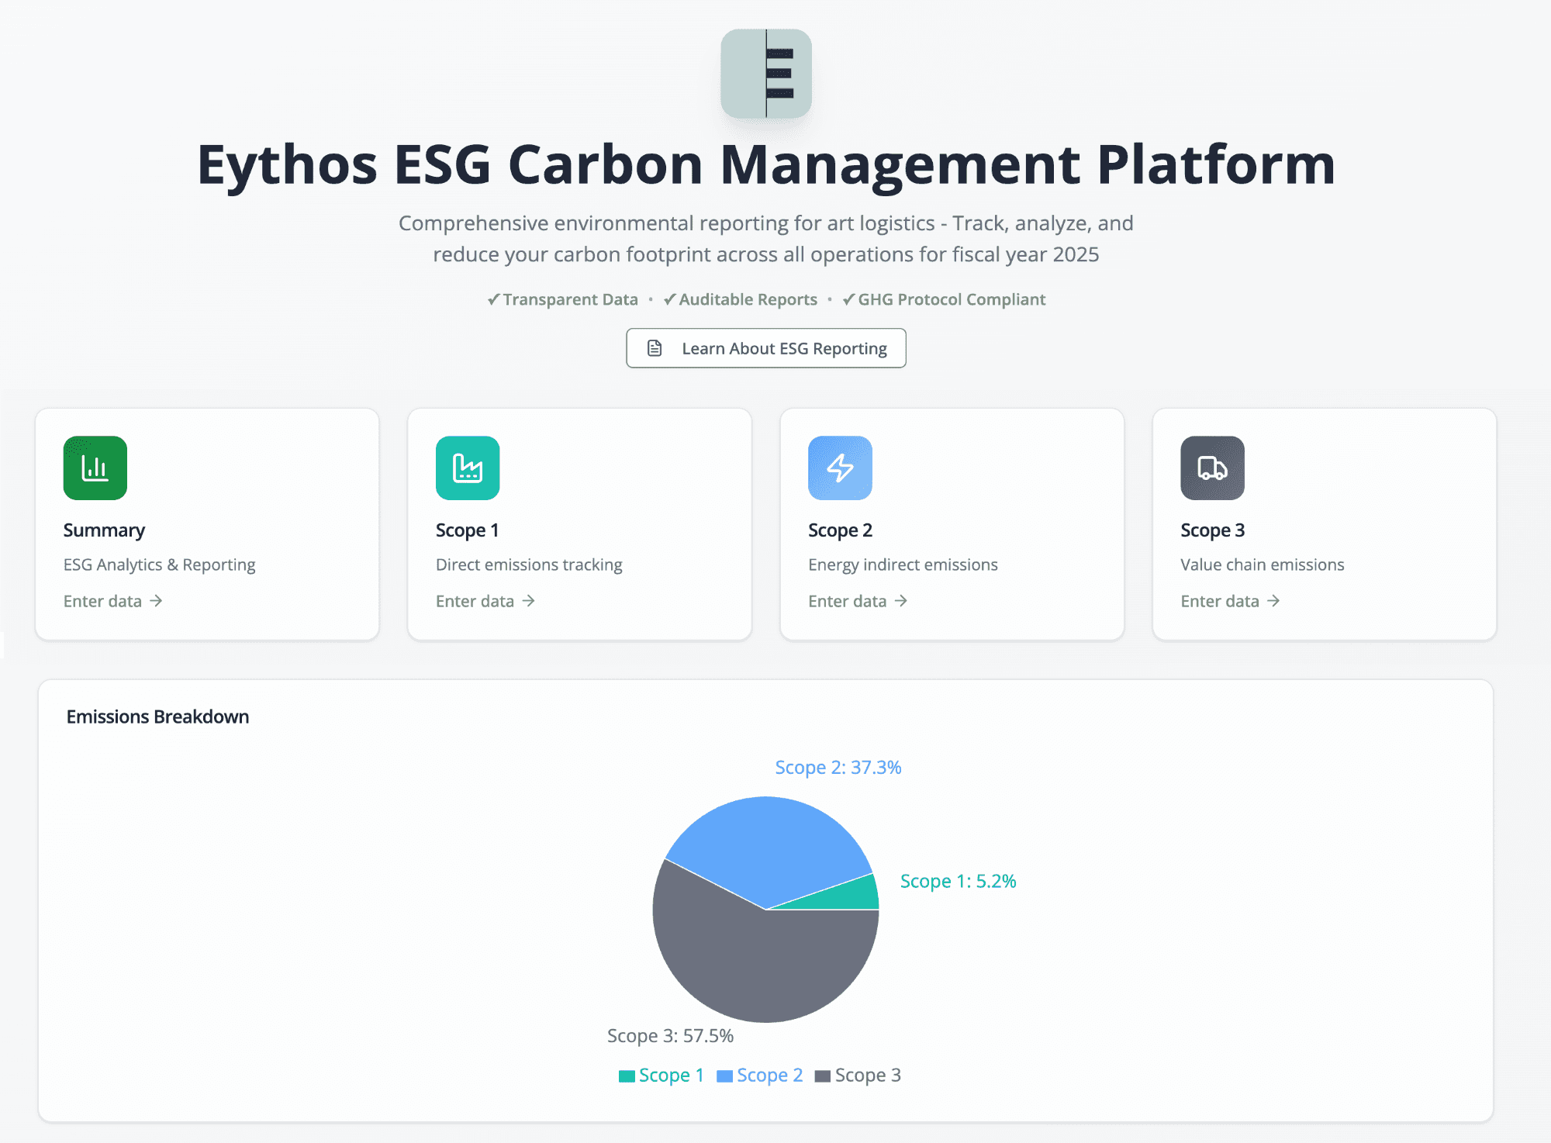Click the blue Scope 2 lightning icon
Screen dimensions: 1551x1143
[x=840, y=468]
